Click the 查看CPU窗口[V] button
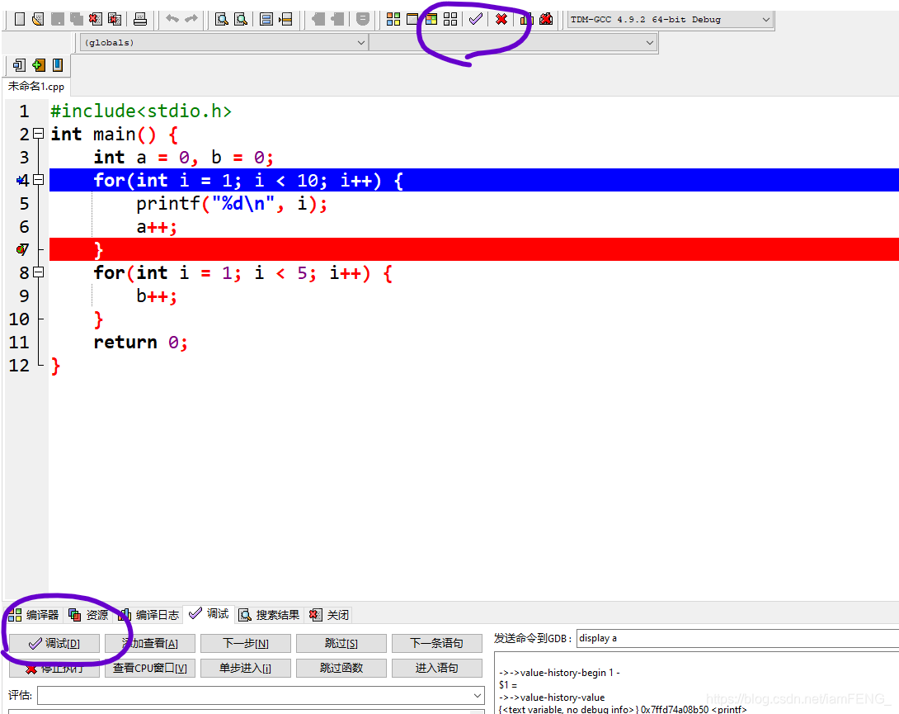 (x=150, y=668)
